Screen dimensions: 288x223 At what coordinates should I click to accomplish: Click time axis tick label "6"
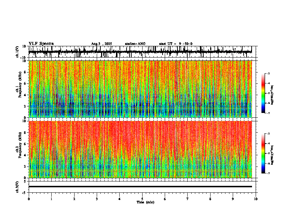tap(165, 199)
